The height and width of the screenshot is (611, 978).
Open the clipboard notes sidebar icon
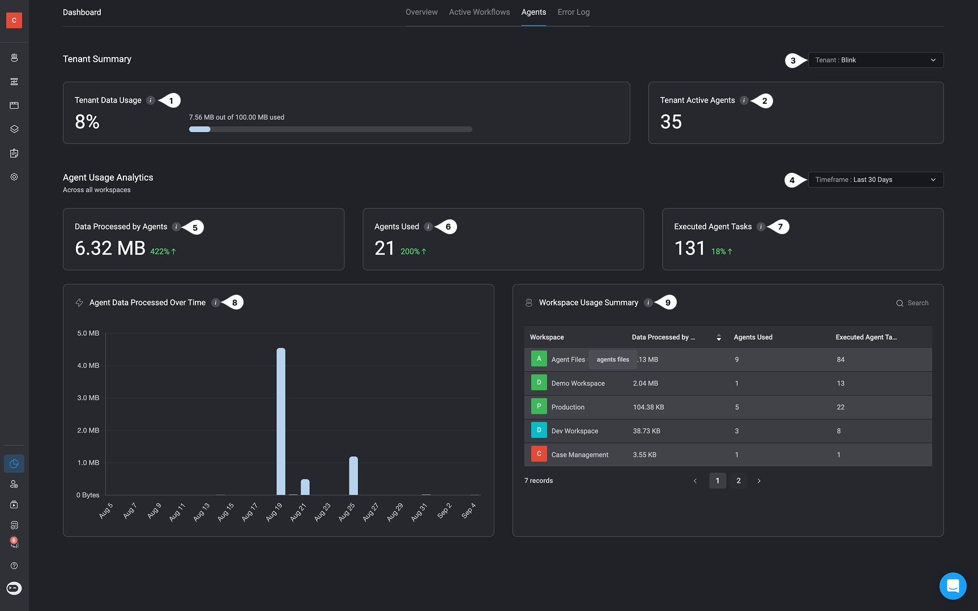tap(14, 153)
